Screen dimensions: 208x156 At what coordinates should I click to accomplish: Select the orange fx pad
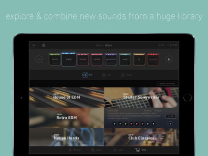[x=139, y=59]
